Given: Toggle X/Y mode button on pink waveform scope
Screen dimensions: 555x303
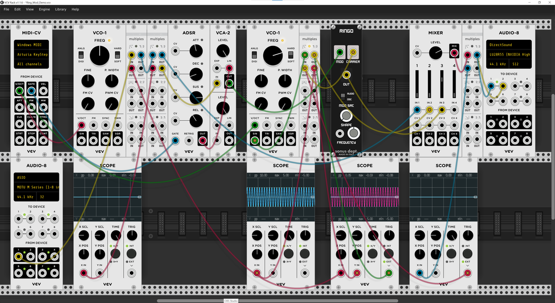Looking at the screenshot, I should pos(372,253).
